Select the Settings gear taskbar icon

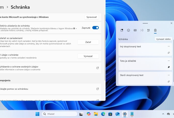(x=125, y=114)
